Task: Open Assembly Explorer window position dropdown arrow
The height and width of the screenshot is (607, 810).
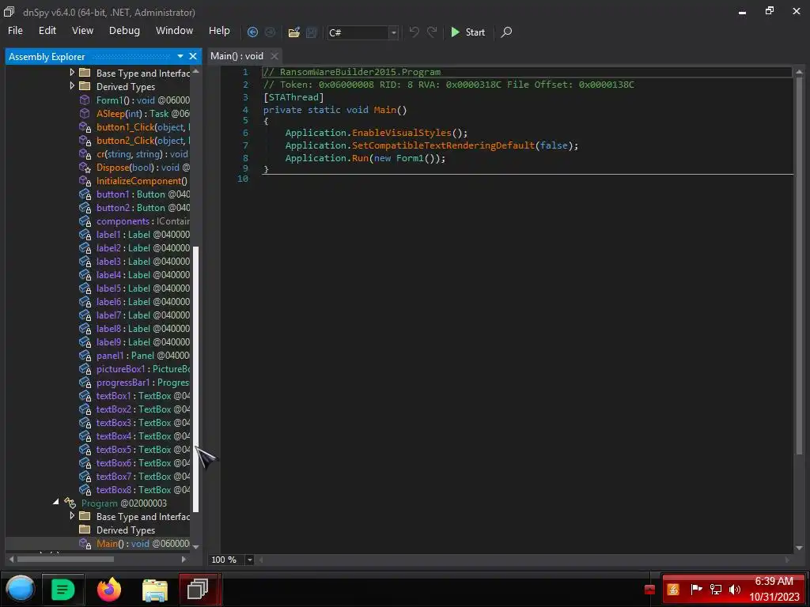Action: [x=180, y=56]
